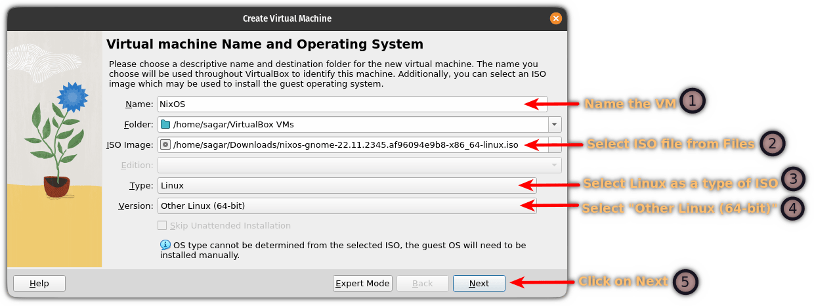814x306 pixels.
Task: Click the folder icon in the Folder field
Action: pos(165,124)
